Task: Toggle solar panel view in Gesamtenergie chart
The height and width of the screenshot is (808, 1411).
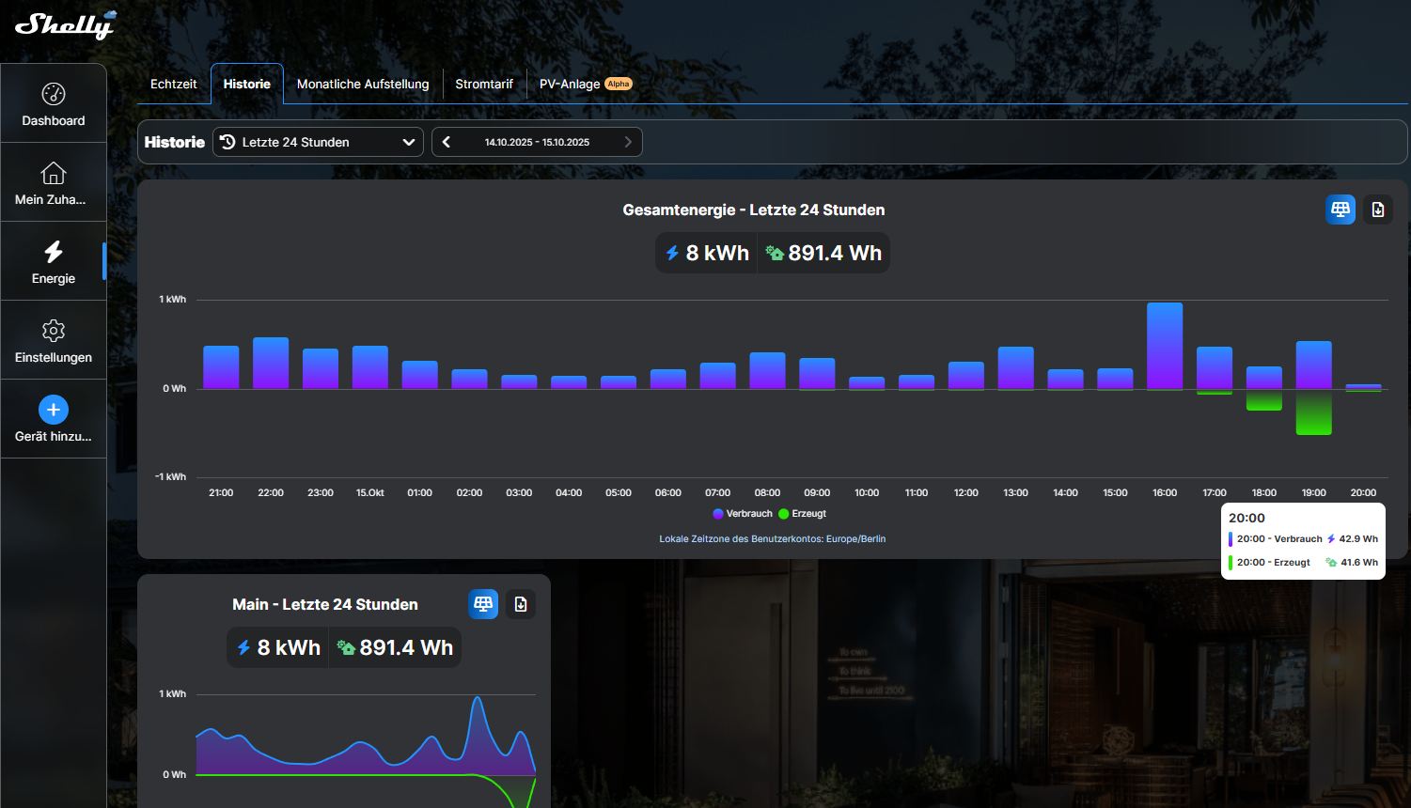Action: point(1340,210)
